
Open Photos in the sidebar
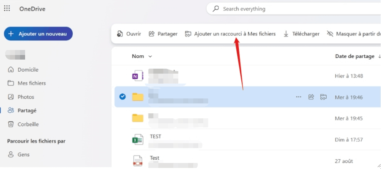[x=21, y=97]
